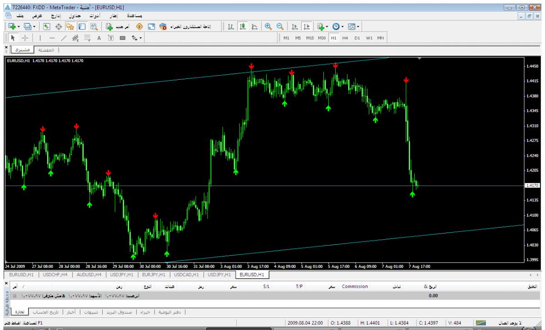
Task: Switch to the USDCHF,H4 chart tab
Action: tap(55, 275)
